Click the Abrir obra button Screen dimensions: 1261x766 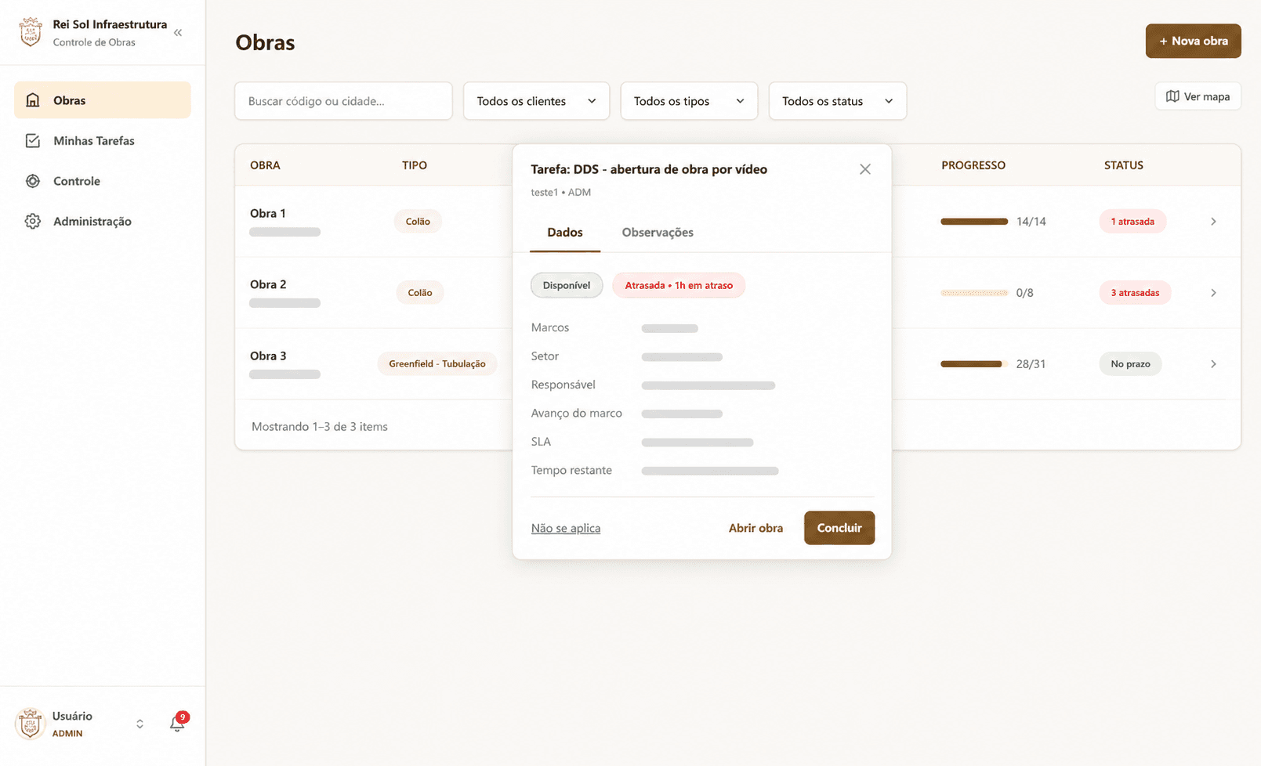click(x=756, y=528)
